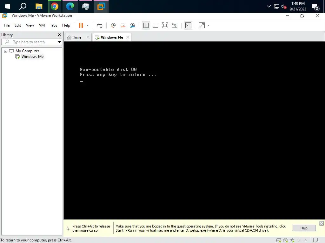Click the fourth taskbar app icon

[85, 6]
